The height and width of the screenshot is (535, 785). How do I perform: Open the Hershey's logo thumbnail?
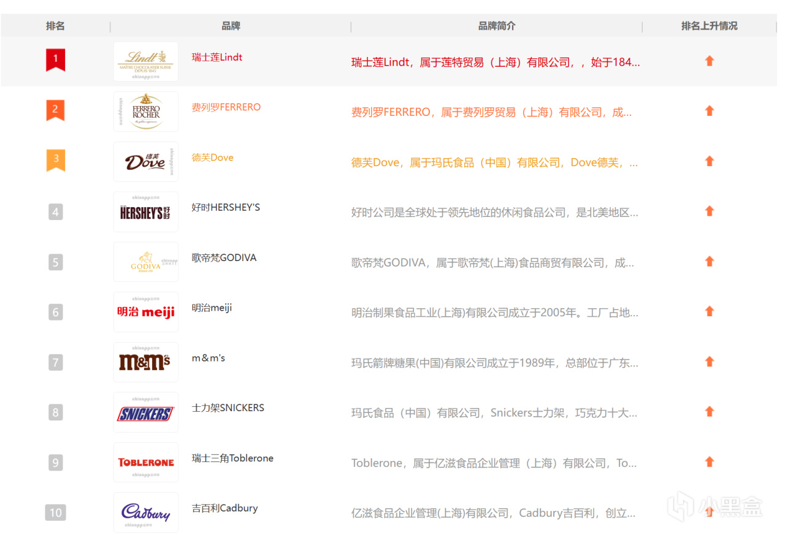146,212
